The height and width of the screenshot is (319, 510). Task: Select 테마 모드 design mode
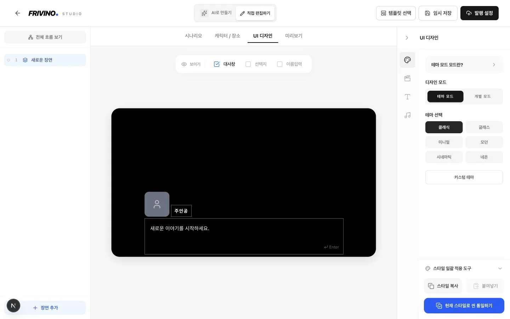click(445, 96)
